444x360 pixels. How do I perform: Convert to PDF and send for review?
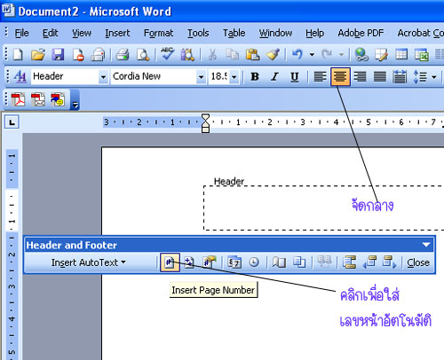(58, 99)
